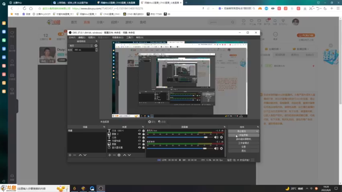Click the Filters button above the docks
The image size is (342, 192).
[x=162, y=122]
